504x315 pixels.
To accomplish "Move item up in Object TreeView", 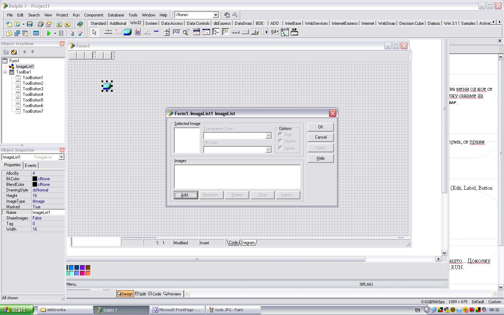I will point(24,52).
